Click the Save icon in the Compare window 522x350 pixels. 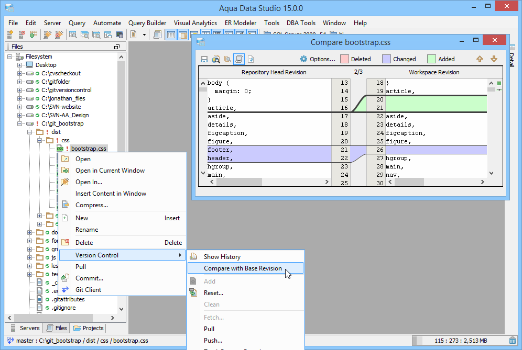pos(204,59)
